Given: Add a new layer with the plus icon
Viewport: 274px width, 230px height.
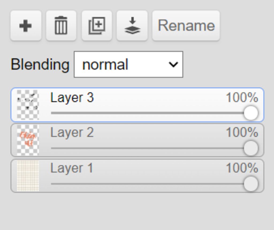Looking at the screenshot, I should point(26,25).
